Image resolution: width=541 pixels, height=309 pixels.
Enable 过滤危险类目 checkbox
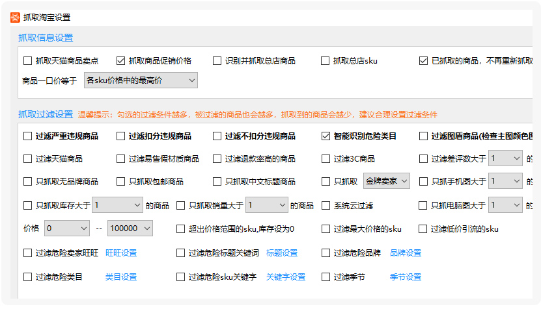pos(27,277)
